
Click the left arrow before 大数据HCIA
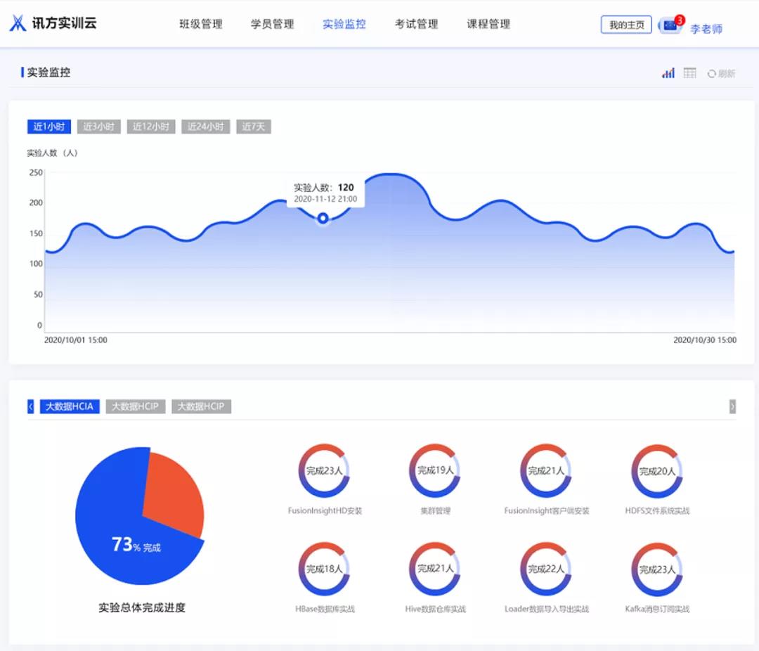pos(30,406)
